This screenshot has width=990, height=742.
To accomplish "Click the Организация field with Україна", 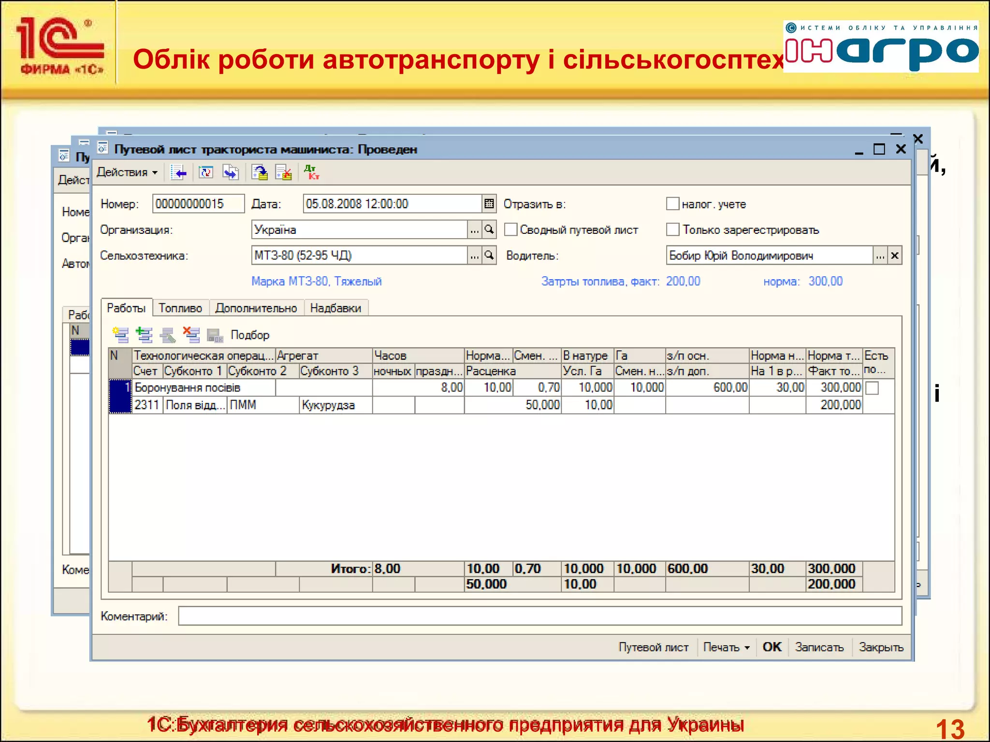I will tap(359, 230).
